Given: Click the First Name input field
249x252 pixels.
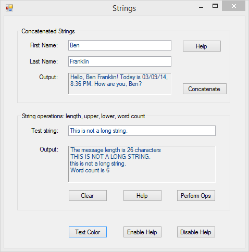Looking at the screenshot, I should coord(120,45).
